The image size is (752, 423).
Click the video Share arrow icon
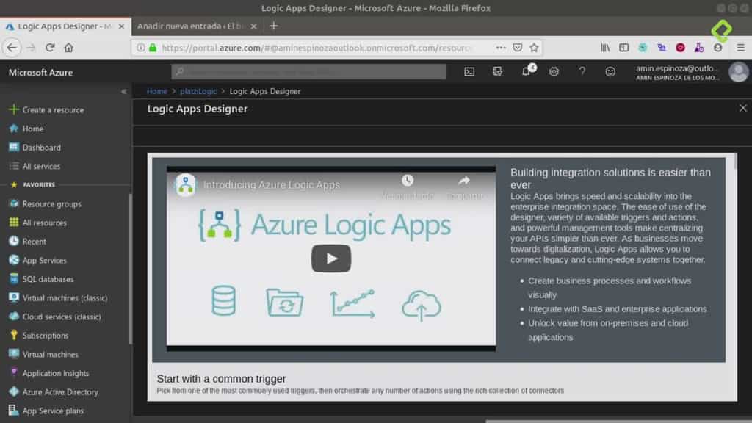[x=464, y=181]
